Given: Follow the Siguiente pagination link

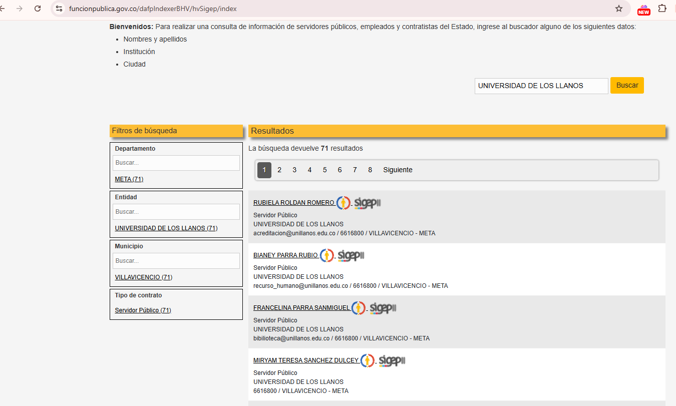Looking at the screenshot, I should (x=398, y=170).
